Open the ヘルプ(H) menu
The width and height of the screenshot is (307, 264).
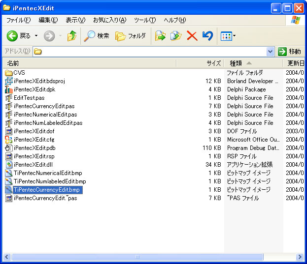[x=175, y=20]
